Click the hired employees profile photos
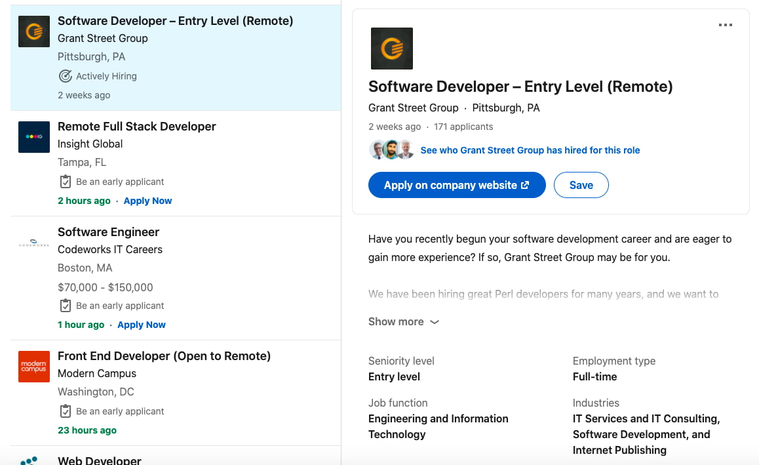759x465 pixels. [x=391, y=150]
